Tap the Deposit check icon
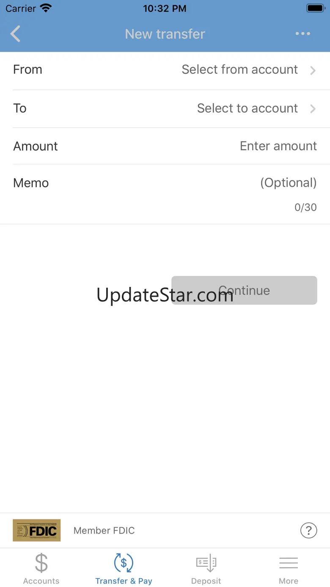The width and height of the screenshot is (330, 587). coord(206,563)
